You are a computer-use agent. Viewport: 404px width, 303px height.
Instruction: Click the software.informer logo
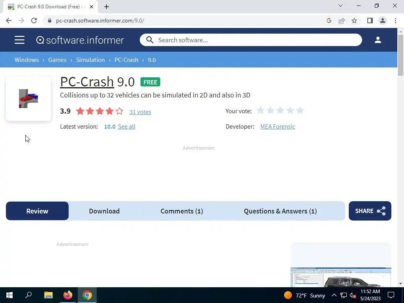click(80, 40)
